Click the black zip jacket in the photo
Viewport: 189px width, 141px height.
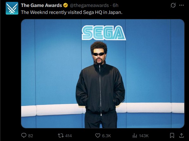tap(100, 88)
